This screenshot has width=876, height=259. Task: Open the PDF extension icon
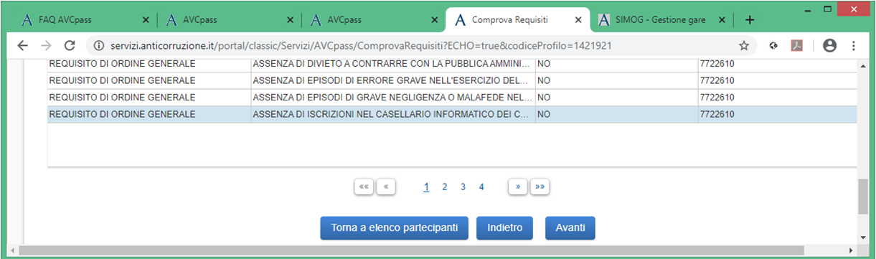[x=796, y=45]
